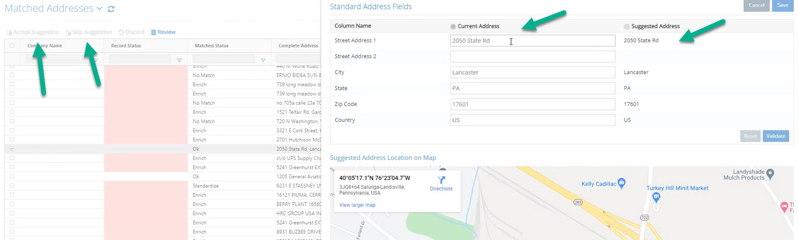Image resolution: width=798 pixels, height=240 pixels.
Task: Click Ok status in 2050 State Rd row
Action: coord(196,149)
